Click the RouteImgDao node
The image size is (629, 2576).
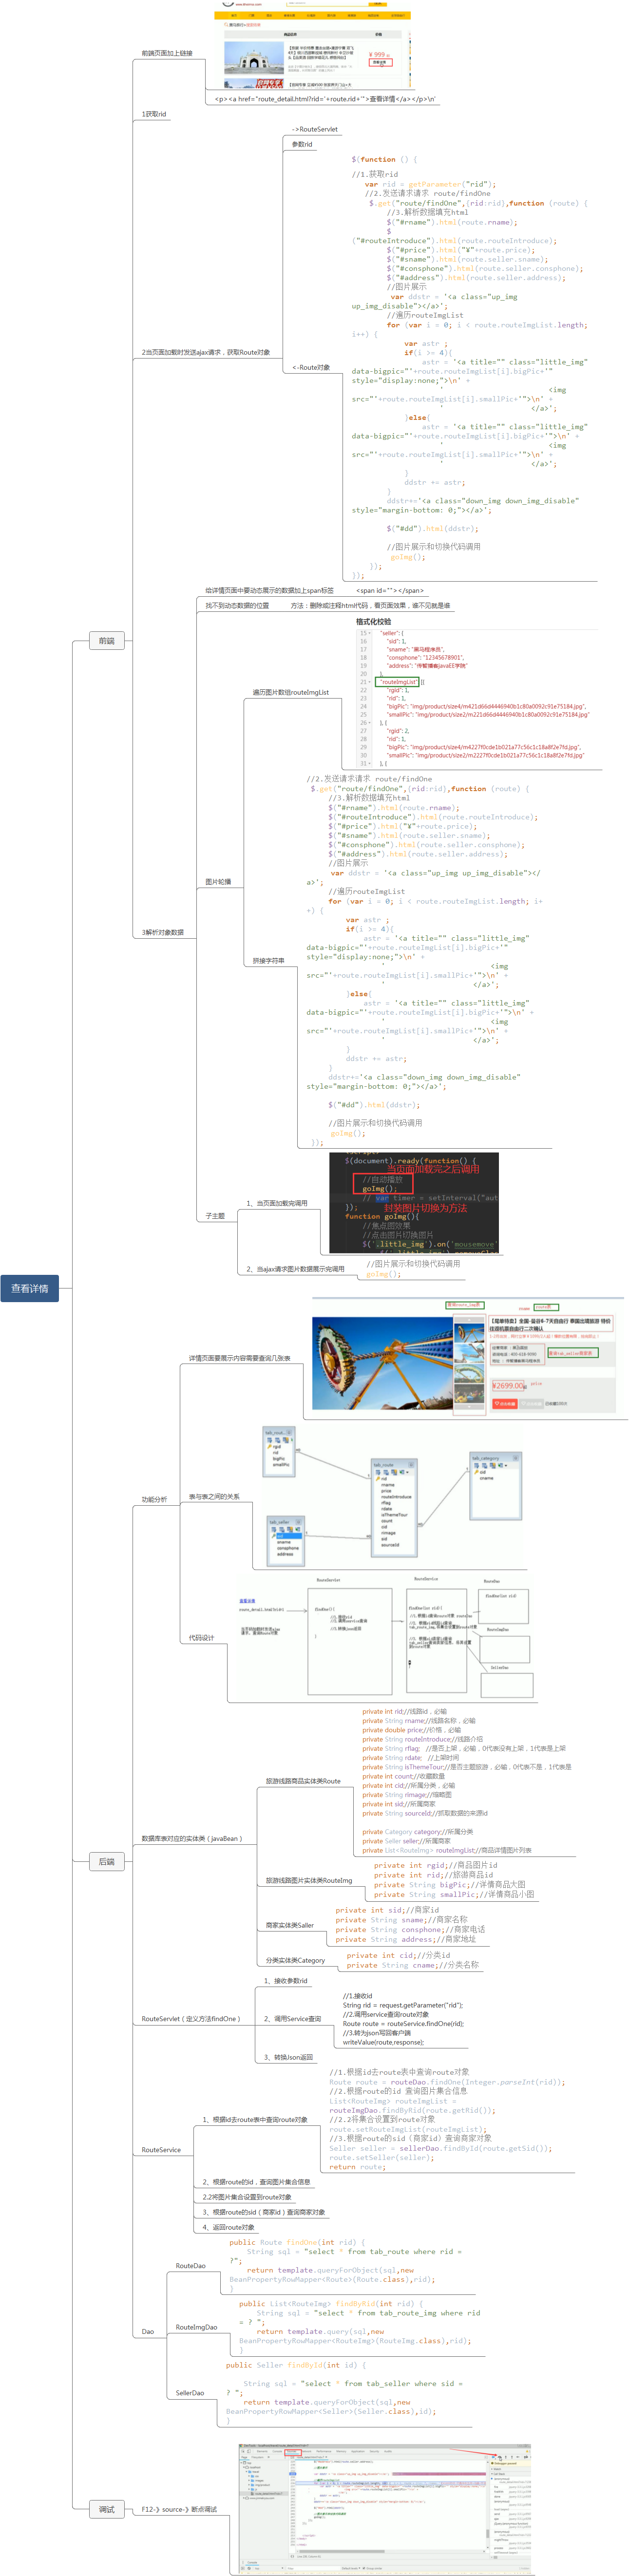(196, 2326)
